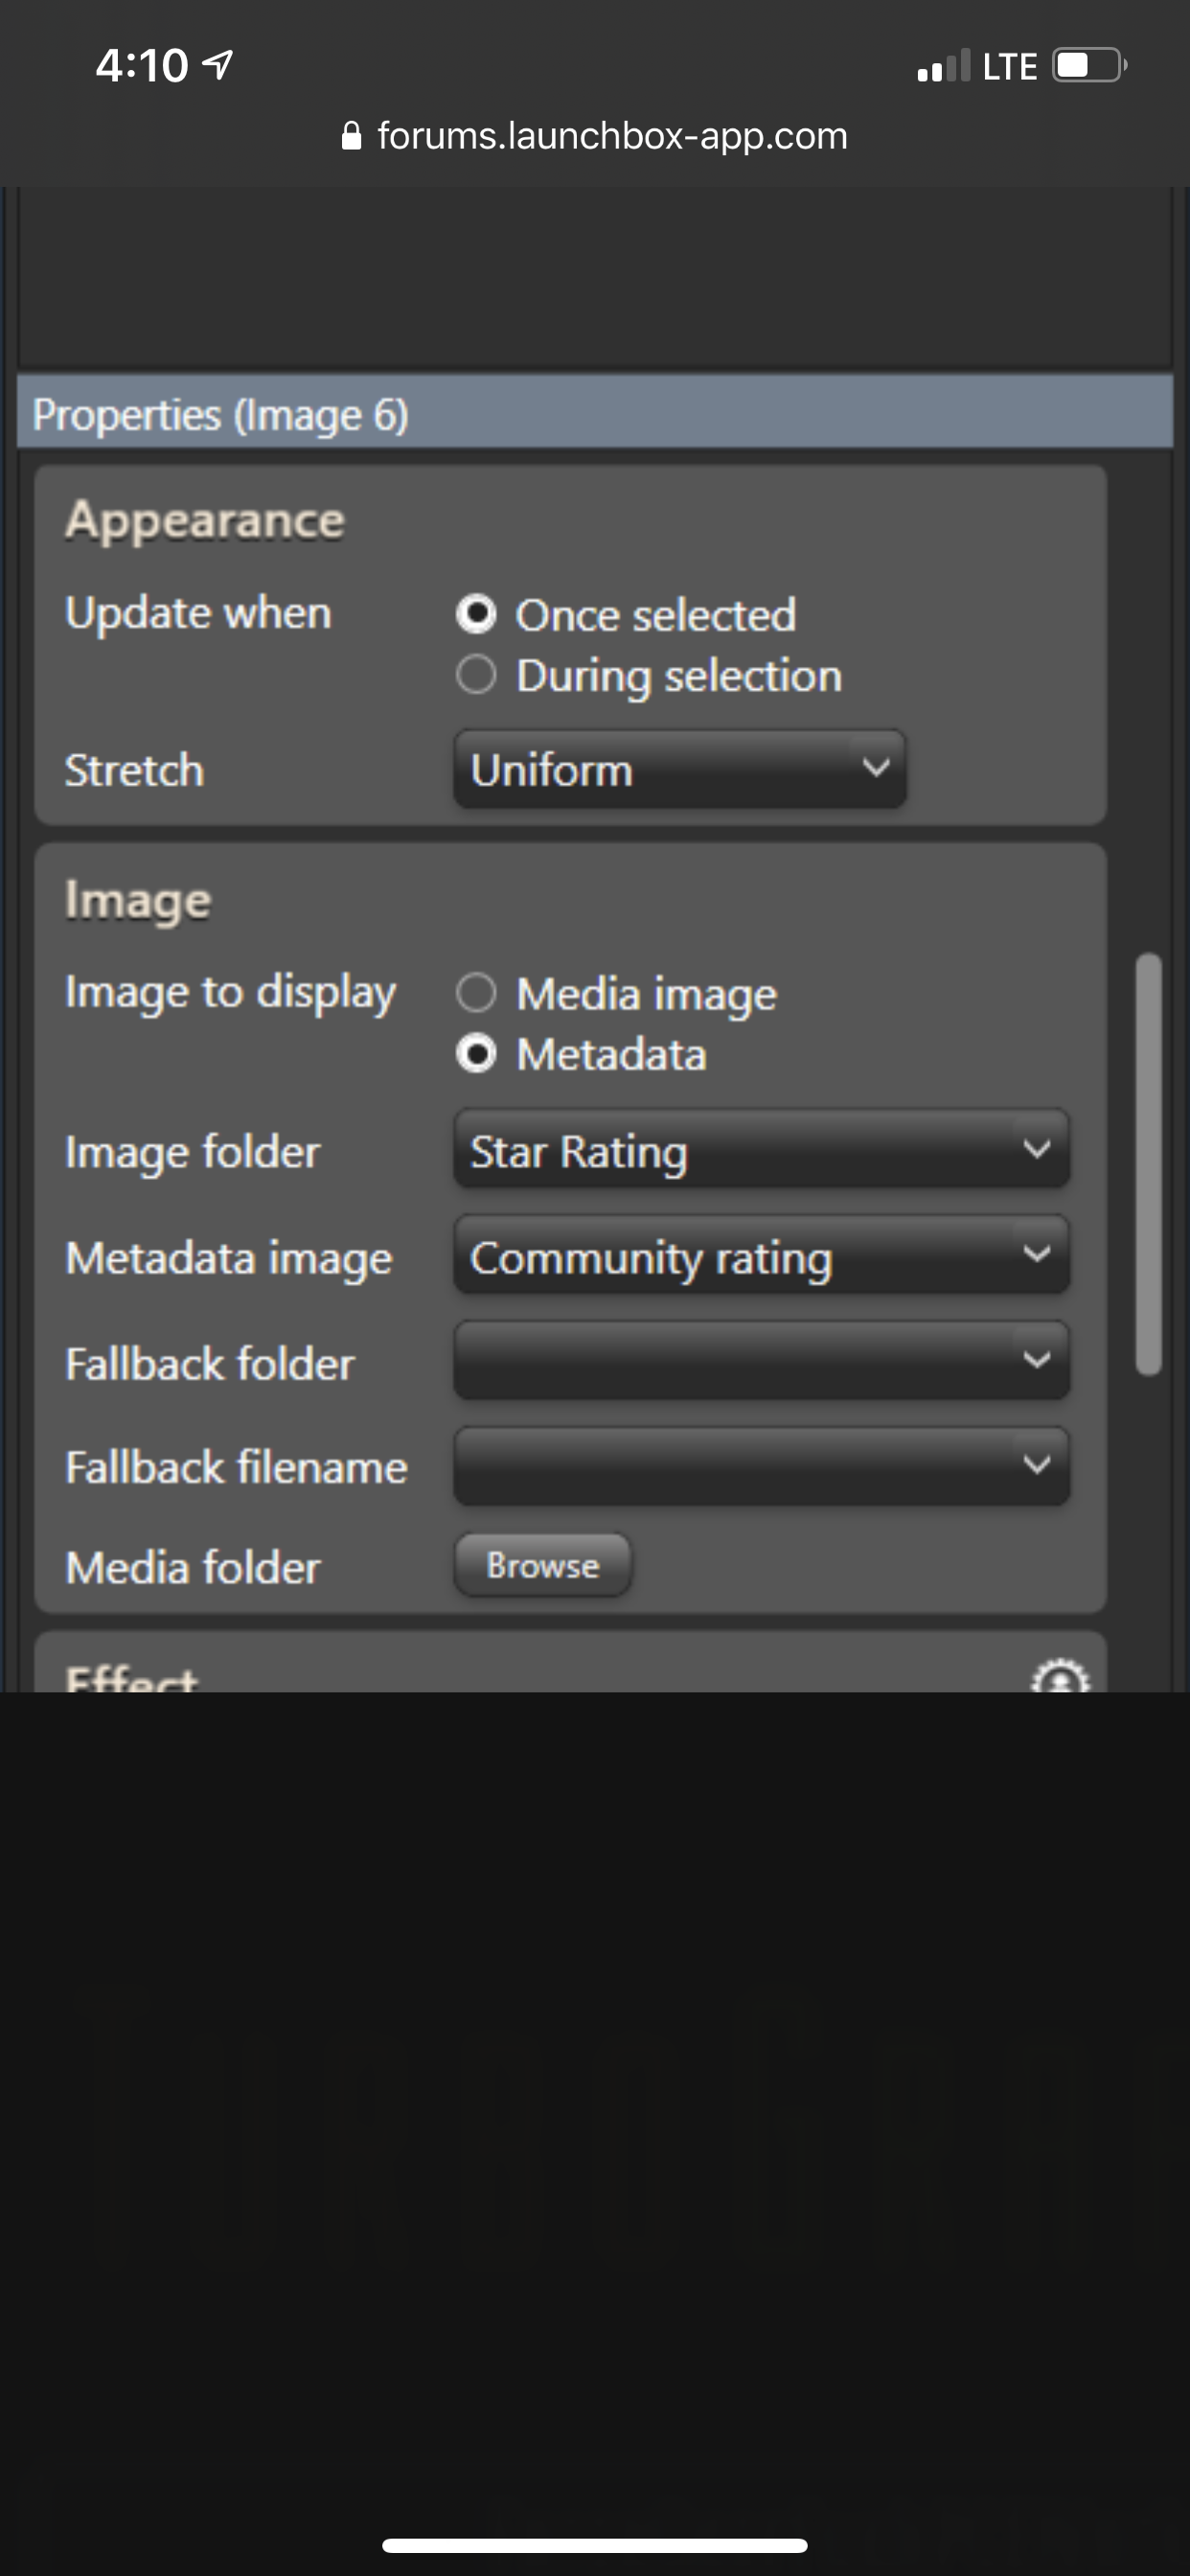1190x2576 pixels.
Task: Open the Metadata image Community rating dropdown
Action: tap(762, 1256)
